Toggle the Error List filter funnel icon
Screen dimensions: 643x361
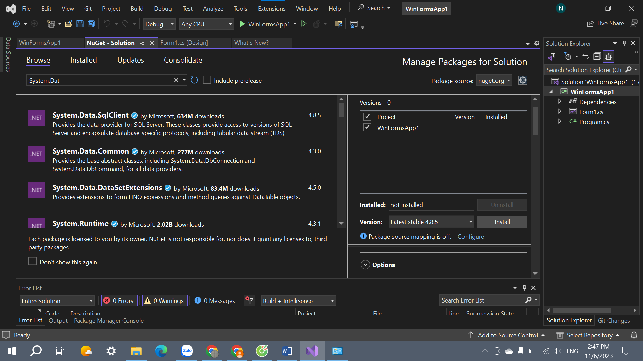tap(249, 300)
